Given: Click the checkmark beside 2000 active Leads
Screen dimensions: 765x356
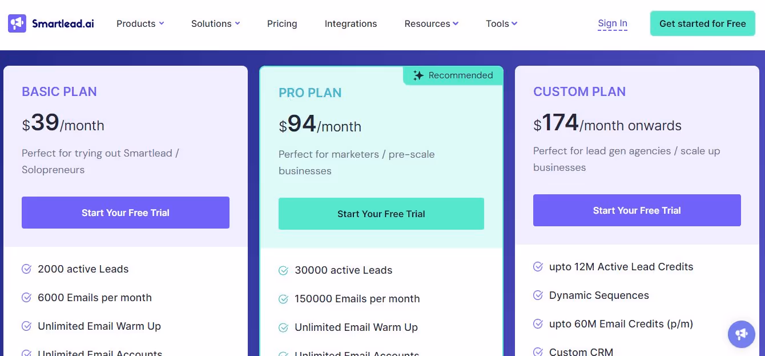Looking at the screenshot, I should tap(26, 269).
